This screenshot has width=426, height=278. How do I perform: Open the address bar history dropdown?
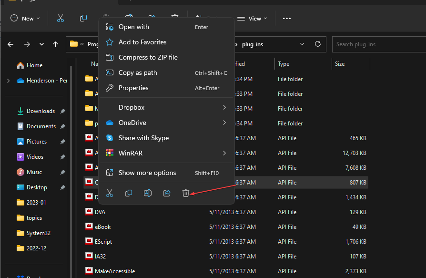[x=302, y=44]
